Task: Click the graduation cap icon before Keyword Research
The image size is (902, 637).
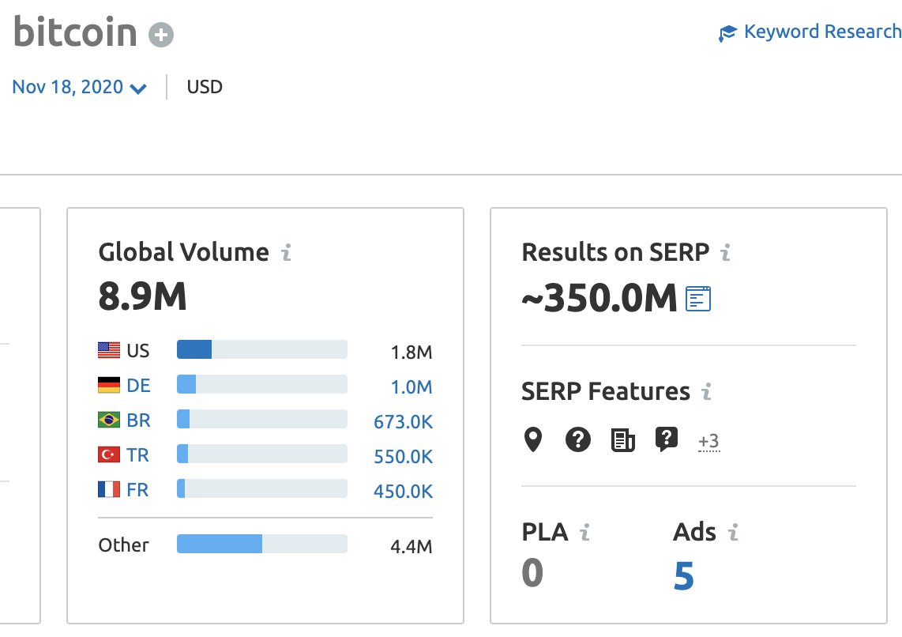Action: [x=727, y=33]
